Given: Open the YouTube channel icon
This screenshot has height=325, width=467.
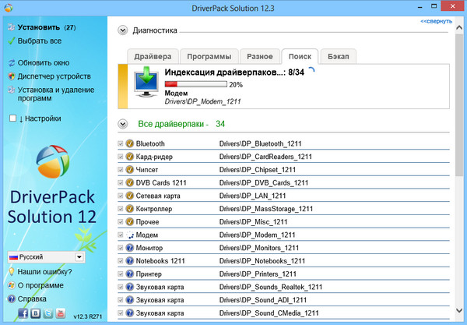Looking at the screenshot, I should [61, 313].
